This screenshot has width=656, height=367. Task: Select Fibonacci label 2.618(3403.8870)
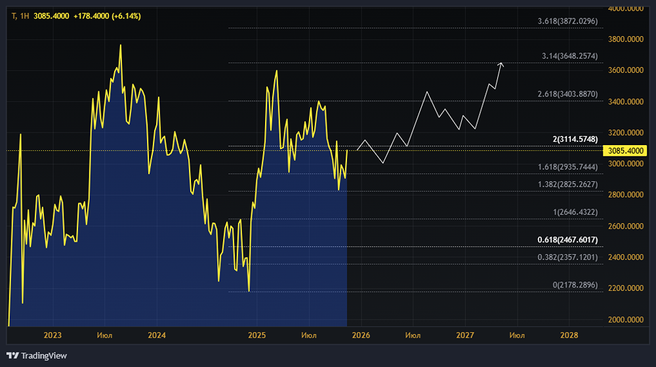[567, 94]
